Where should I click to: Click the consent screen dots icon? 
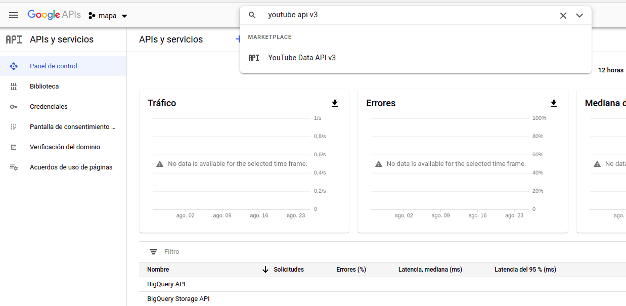coord(14,127)
